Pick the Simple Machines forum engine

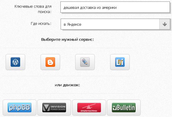(x=89, y=108)
